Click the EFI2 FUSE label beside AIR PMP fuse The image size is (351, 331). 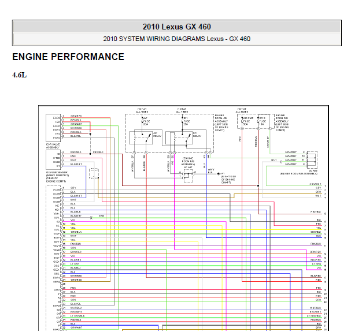pos(263,121)
